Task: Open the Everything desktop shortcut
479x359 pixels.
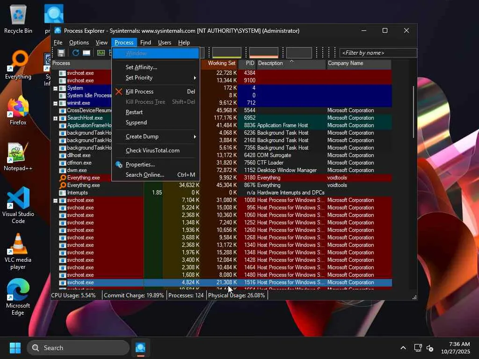Action: tap(18, 65)
